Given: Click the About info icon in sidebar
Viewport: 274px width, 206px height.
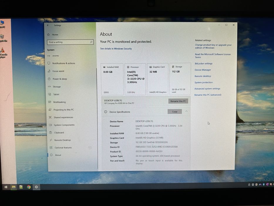Looking at the screenshot, I should pyautogui.click(x=51, y=155).
